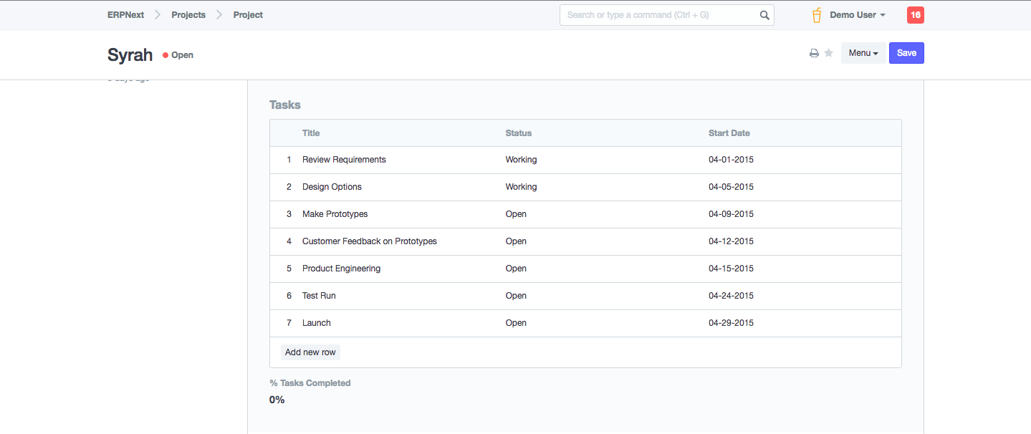
Task: Focus the search or command field
Action: coord(659,15)
